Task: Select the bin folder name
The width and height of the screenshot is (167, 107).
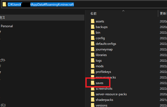Action: click(x=98, y=33)
